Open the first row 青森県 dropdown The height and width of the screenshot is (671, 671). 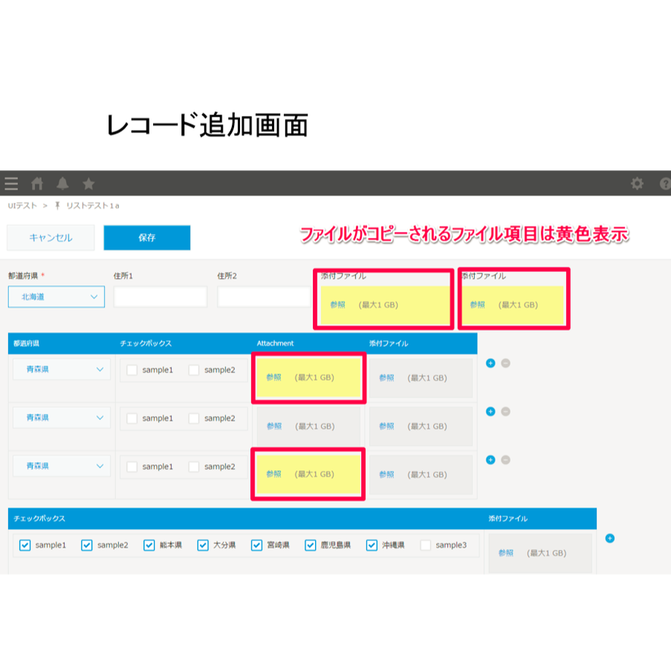[61, 369]
